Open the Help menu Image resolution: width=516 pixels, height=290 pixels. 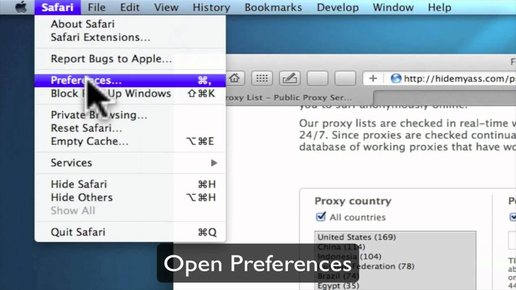tap(439, 7)
